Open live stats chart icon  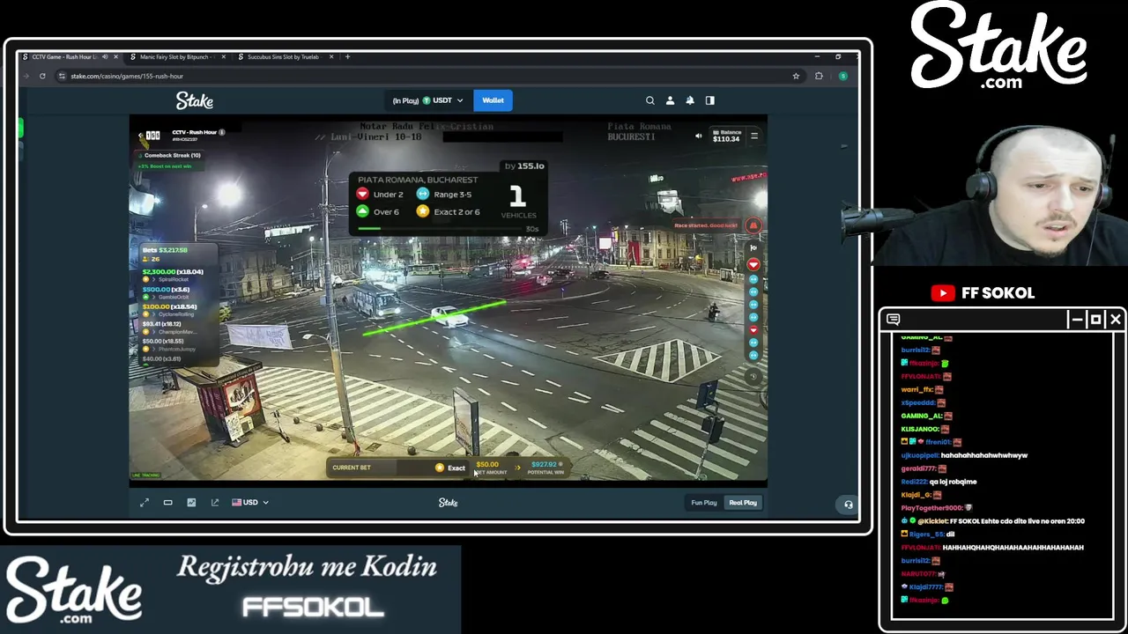click(191, 503)
